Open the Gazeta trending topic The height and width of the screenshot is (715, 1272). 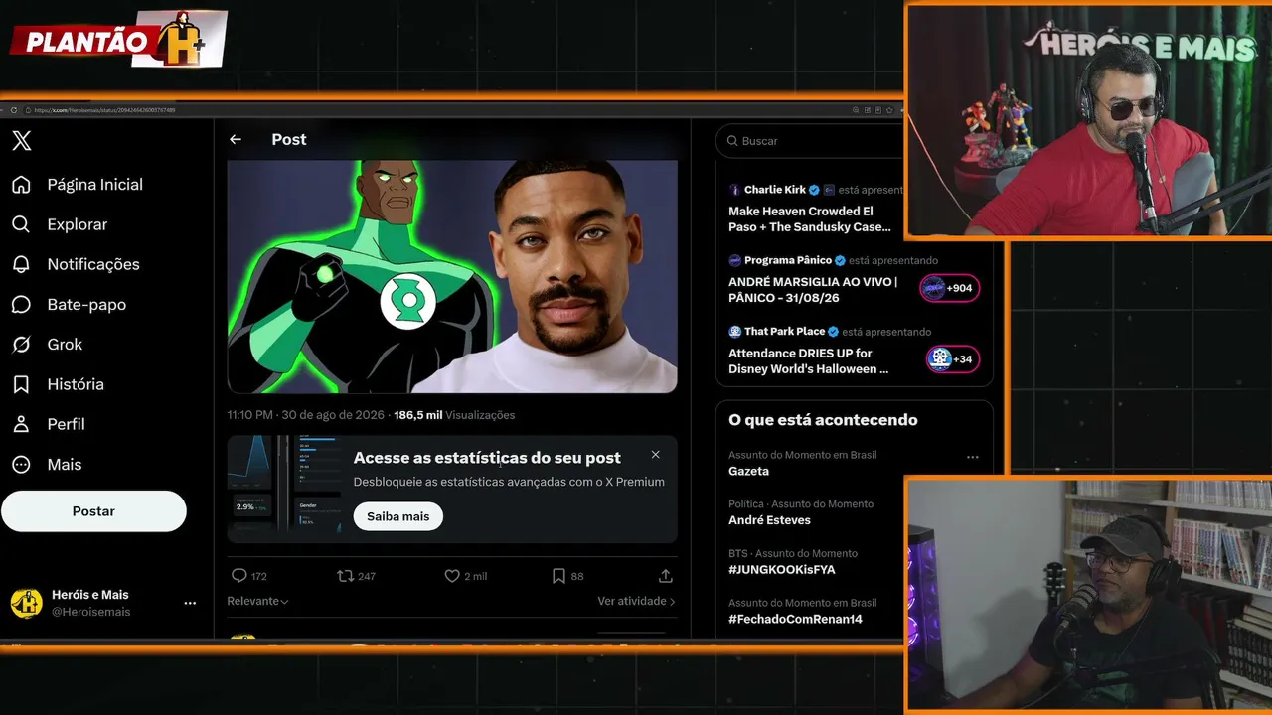[x=748, y=471]
